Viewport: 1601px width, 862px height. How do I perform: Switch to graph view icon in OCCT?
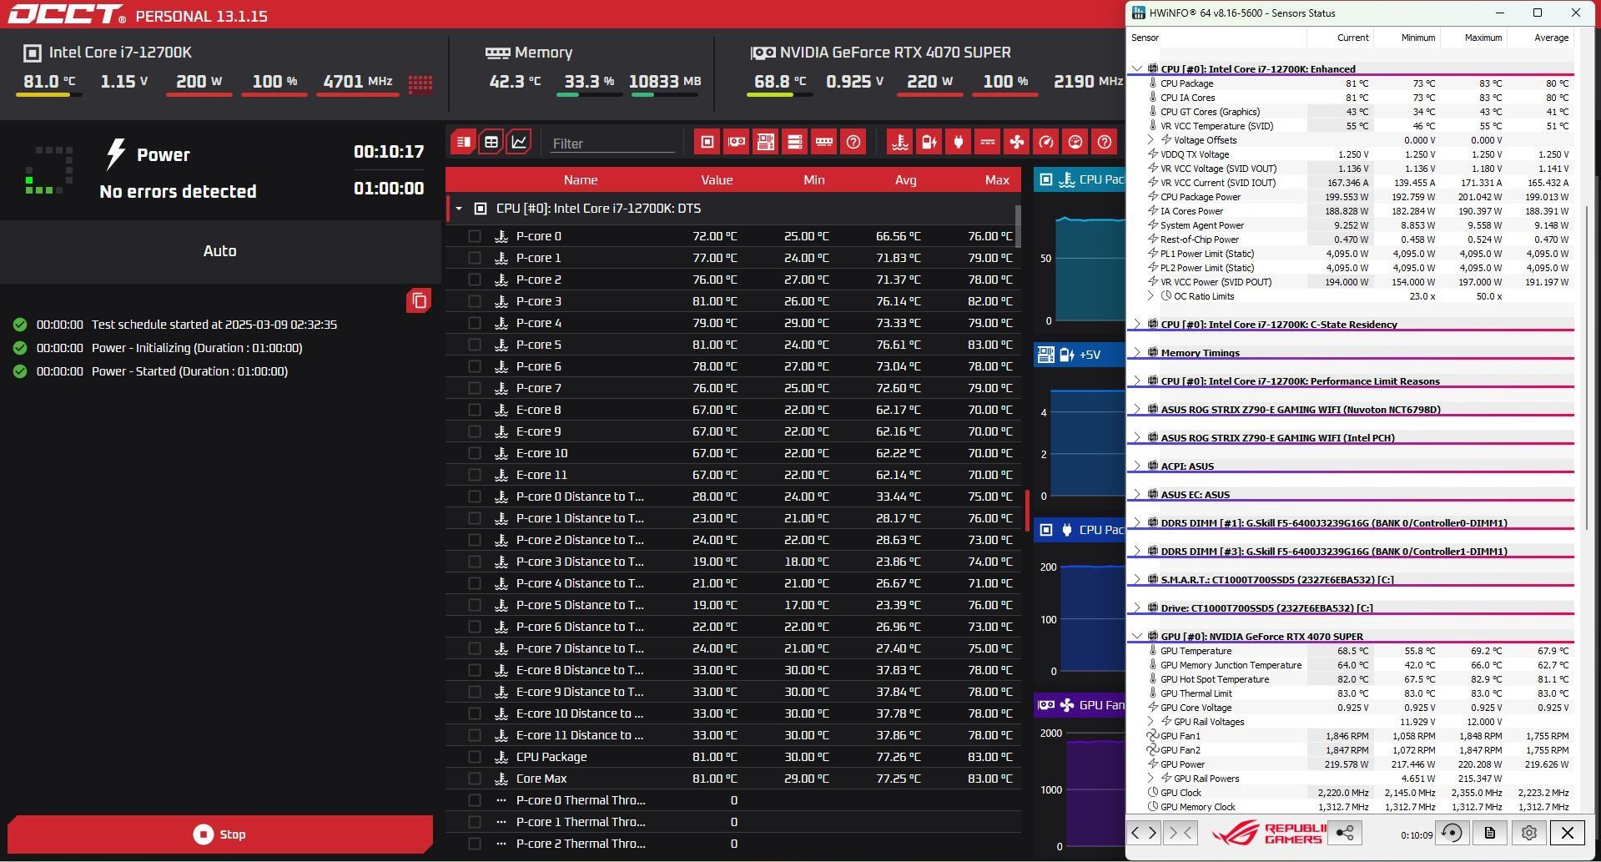[519, 142]
